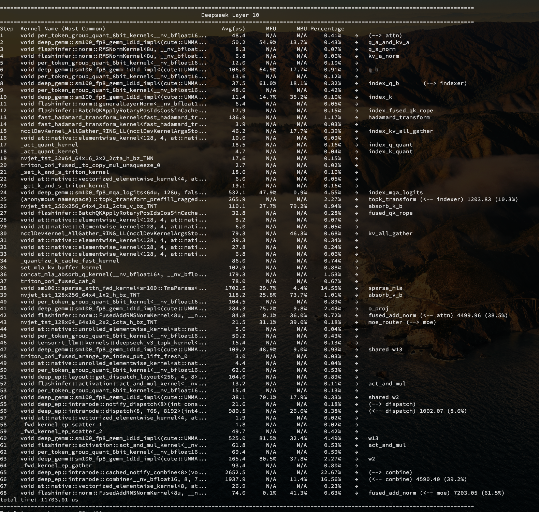539x512 pixels.
Task: Click the "shared w13" annotation
Action: click(x=385, y=350)
